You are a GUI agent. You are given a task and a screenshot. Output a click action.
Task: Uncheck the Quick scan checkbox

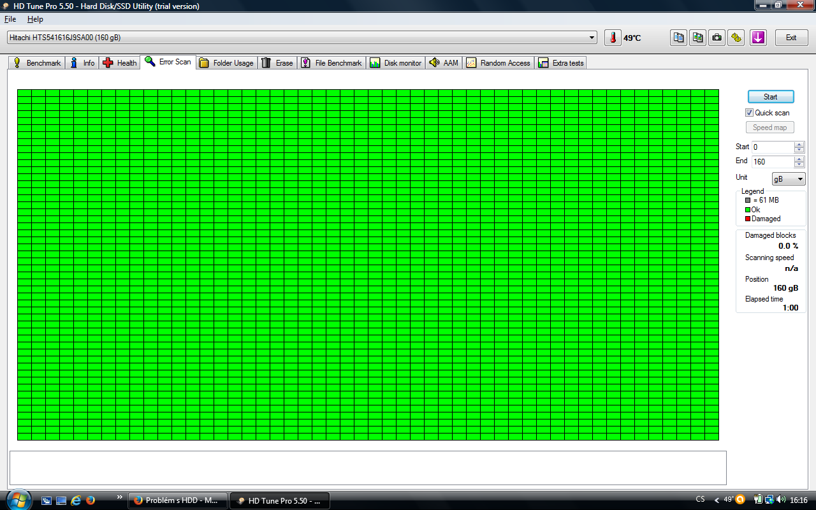[750, 112]
